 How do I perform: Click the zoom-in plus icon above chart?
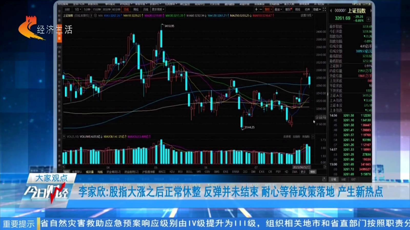[x=256, y=9]
